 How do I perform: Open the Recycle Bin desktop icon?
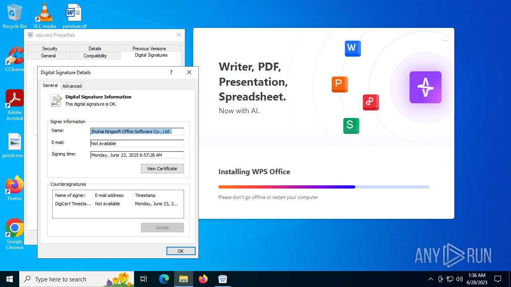[15, 16]
